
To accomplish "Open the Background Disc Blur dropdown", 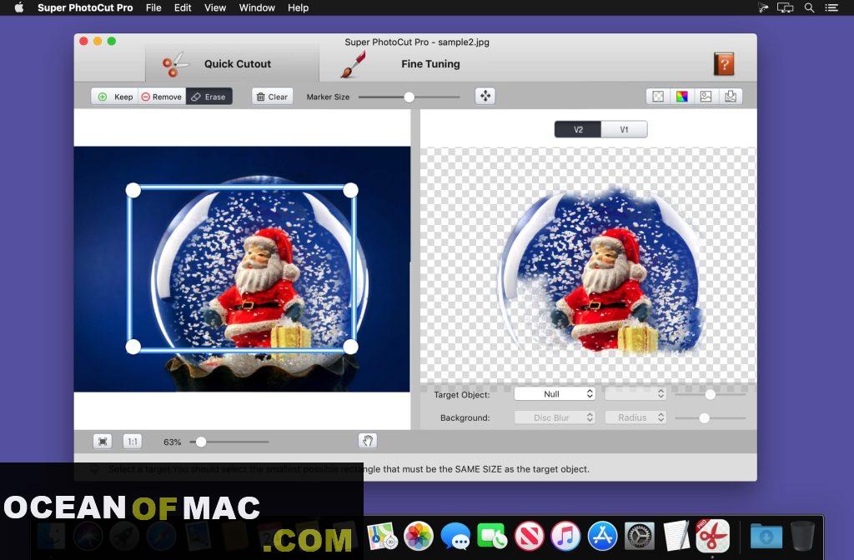I will click(555, 417).
